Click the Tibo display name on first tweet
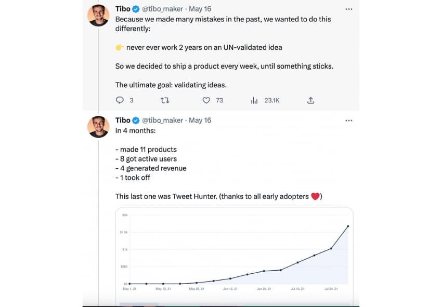Screen dimensions: 442x307 123,9
